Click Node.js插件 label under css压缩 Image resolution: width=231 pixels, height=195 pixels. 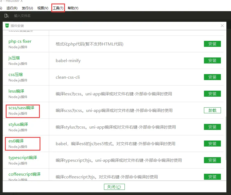click(18, 80)
